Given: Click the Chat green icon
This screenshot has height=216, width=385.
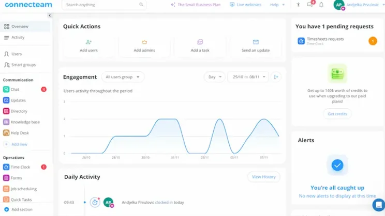Looking at the screenshot, I should pos(6,89).
